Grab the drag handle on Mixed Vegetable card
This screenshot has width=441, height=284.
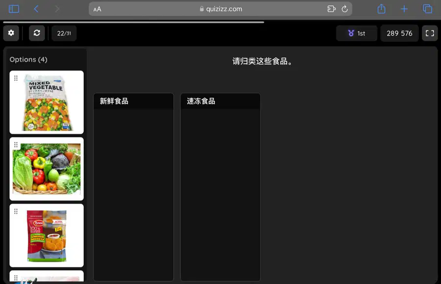[16, 78]
